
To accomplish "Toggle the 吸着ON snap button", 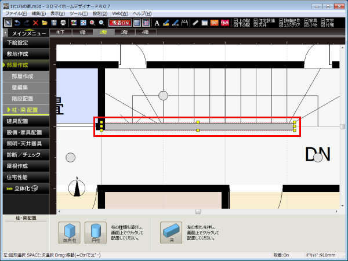I will 119,23.
